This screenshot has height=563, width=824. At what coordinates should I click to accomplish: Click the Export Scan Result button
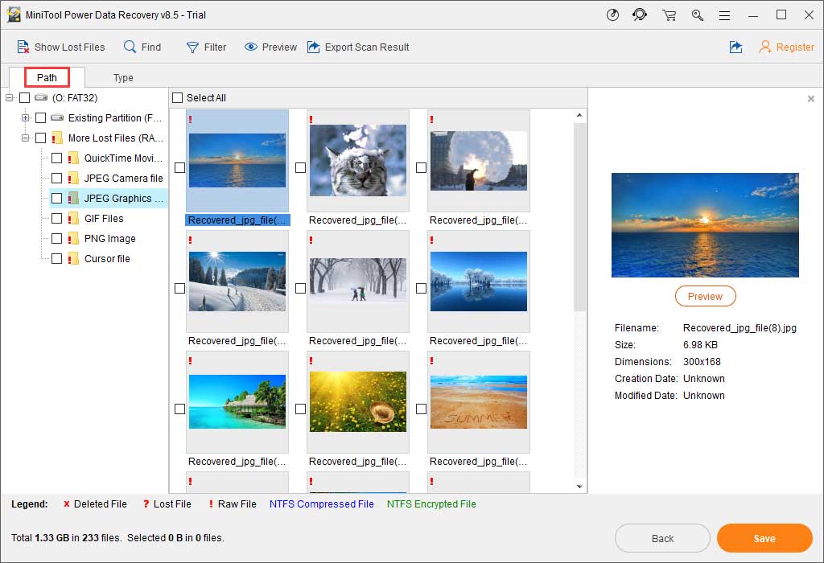pos(357,47)
